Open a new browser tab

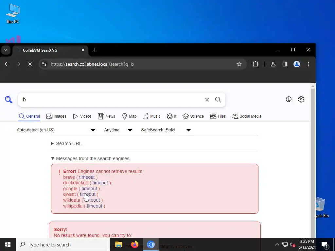coord(95,50)
